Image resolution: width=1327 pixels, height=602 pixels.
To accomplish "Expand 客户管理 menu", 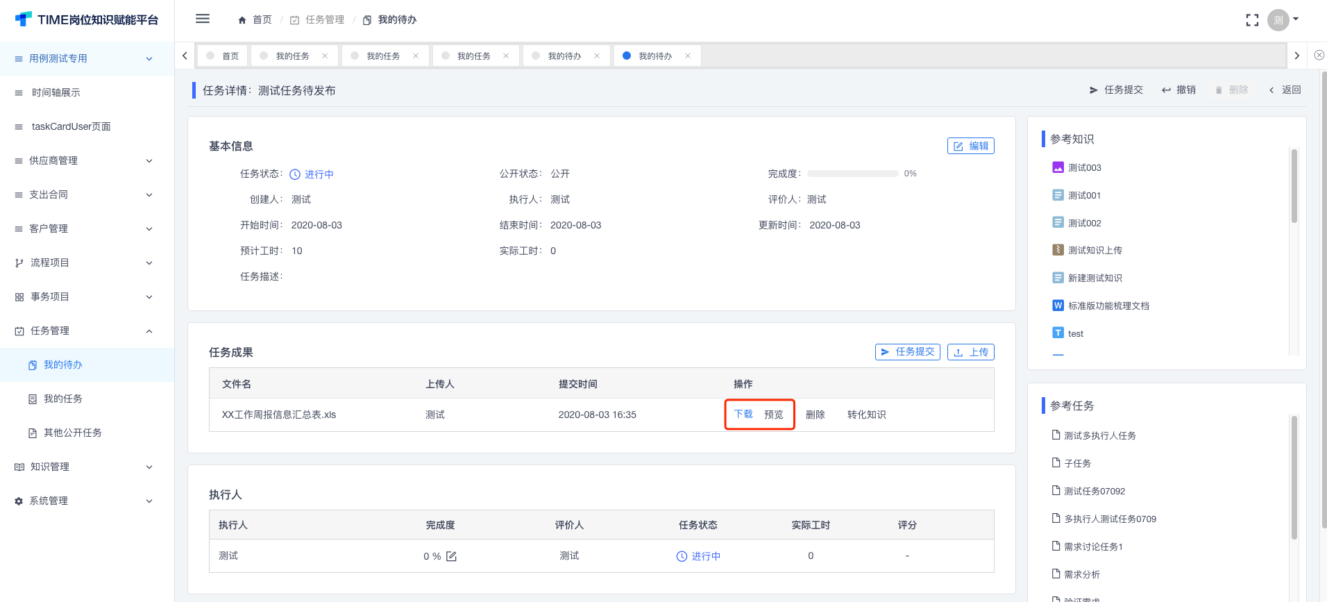I will 87,228.
